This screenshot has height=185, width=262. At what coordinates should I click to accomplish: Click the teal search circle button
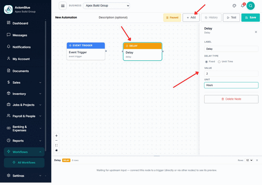pos(251,6)
